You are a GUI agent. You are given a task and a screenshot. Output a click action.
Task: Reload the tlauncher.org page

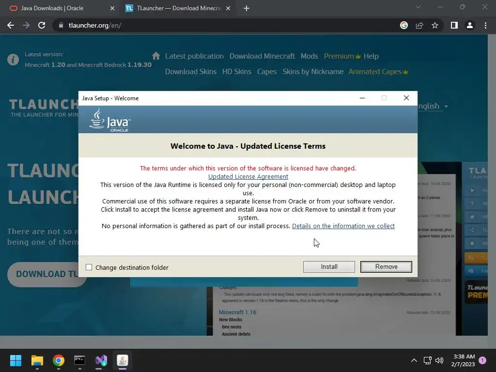click(x=42, y=25)
